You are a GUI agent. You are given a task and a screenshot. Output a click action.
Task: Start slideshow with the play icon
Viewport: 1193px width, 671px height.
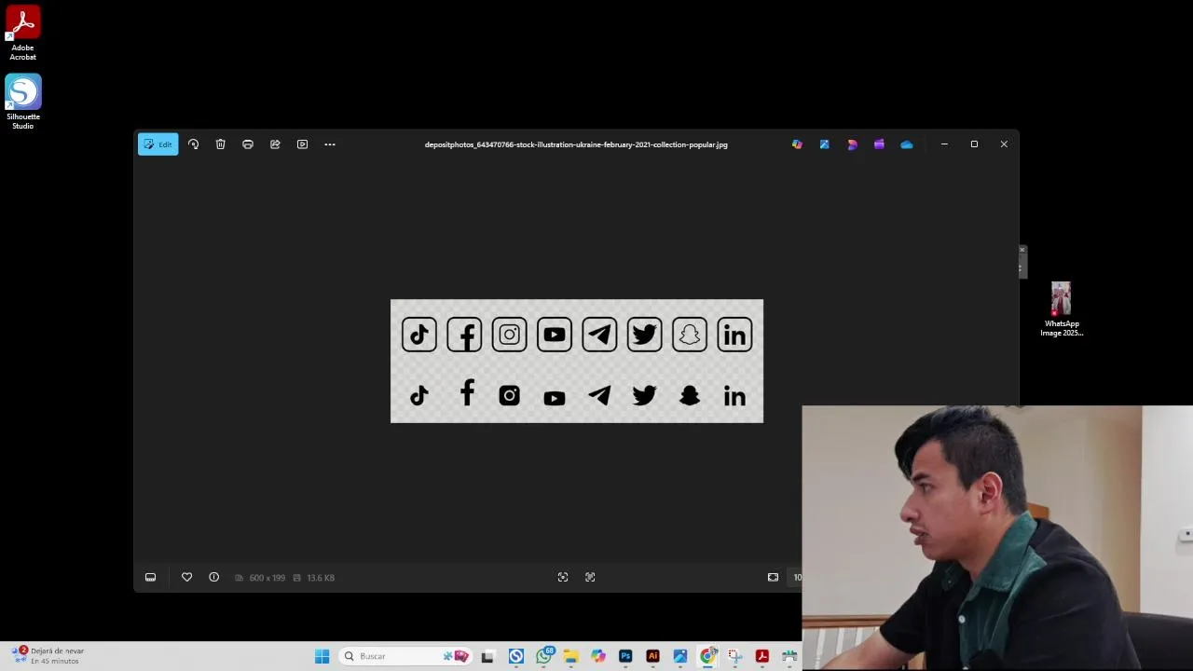[302, 144]
